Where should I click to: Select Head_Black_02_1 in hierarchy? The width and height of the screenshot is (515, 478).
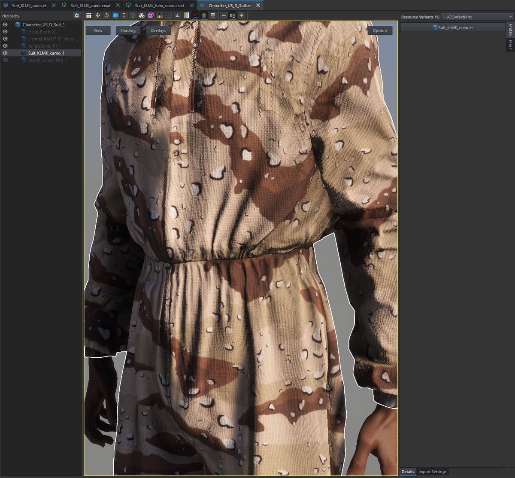tap(44, 32)
